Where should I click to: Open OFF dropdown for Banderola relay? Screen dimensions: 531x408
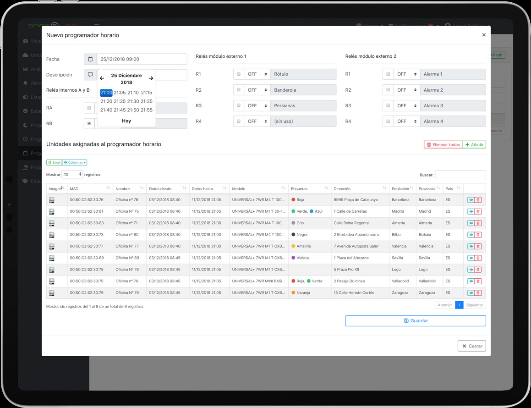[257, 90]
